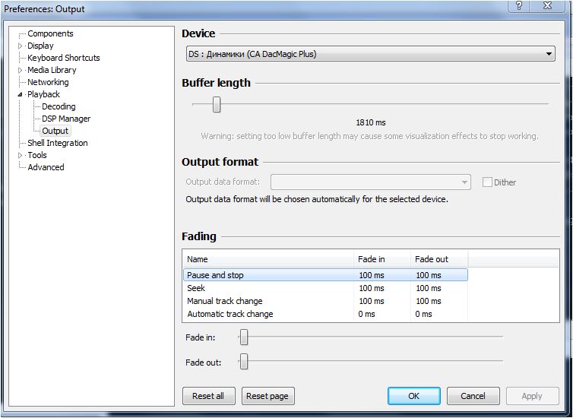The width and height of the screenshot is (573, 418).
Task: Open the Advanced preferences page
Action: point(46,167)
